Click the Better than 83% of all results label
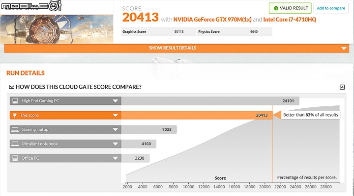Image resolution: width=354 pixels, height=196 pixels. 311,115
